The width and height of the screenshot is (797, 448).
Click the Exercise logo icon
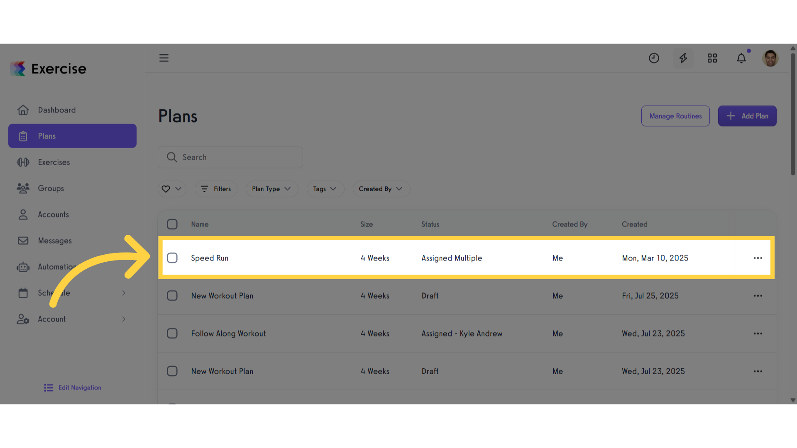(18, 69)
